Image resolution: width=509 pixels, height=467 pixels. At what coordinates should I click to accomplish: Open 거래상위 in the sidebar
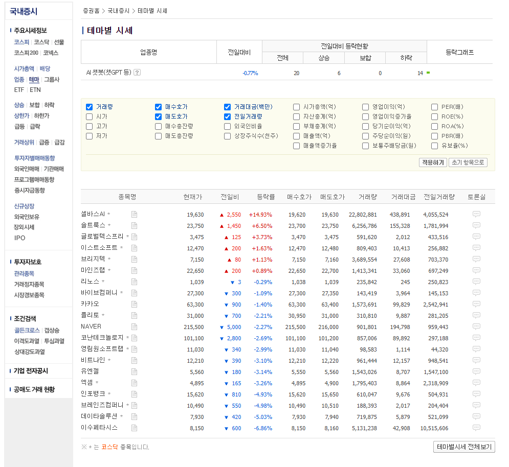click(24, 143)
